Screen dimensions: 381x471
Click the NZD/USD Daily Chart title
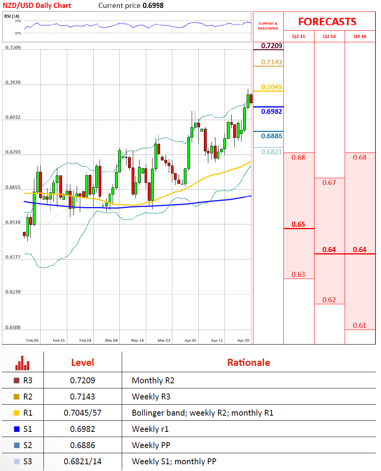tap(37, 6)
